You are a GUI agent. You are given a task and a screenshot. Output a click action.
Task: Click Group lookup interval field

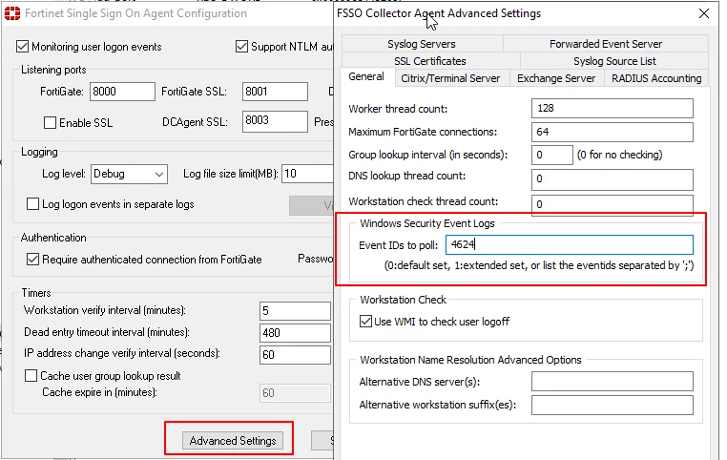[x=552, y=155]
